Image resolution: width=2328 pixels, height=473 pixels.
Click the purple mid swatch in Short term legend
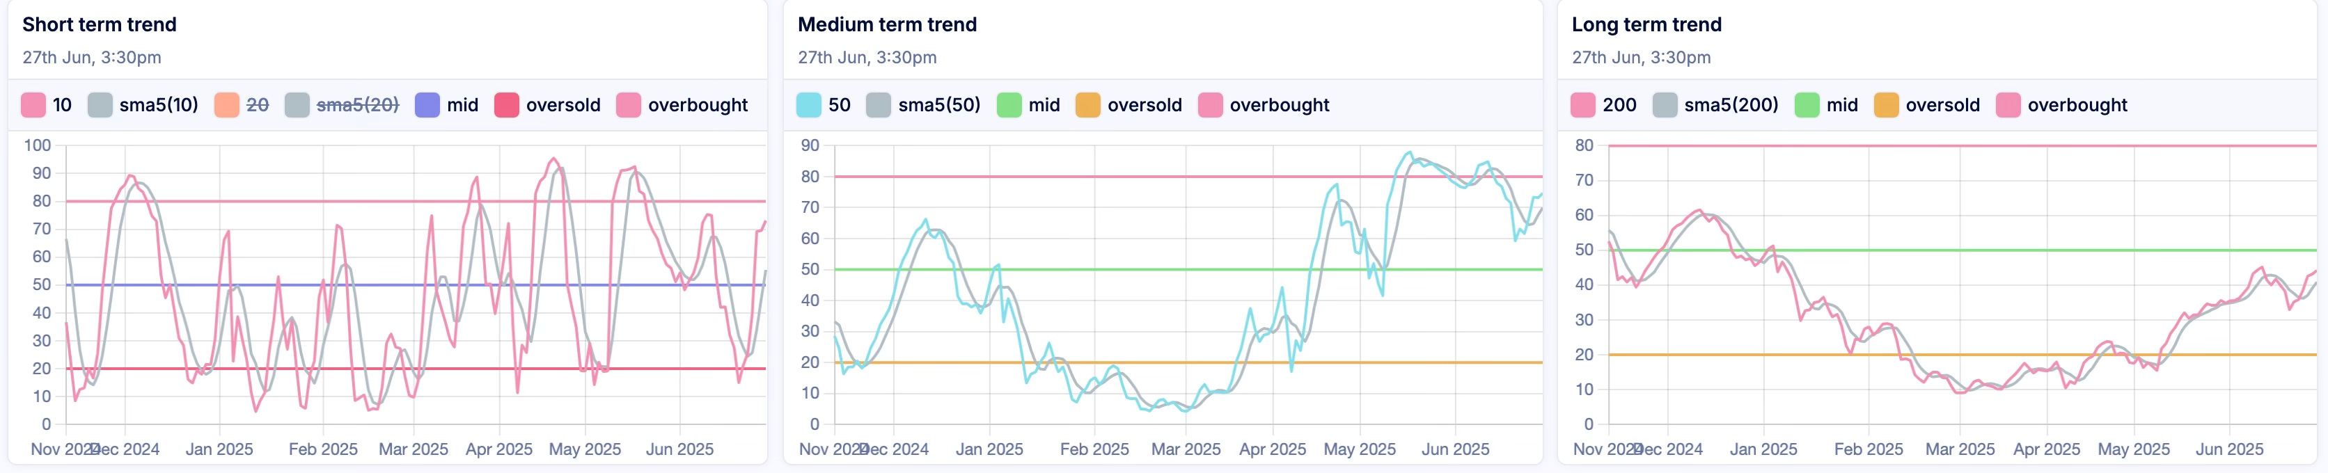[x=427, y=105]
